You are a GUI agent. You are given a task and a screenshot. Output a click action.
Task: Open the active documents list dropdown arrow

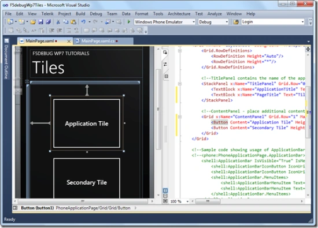tap(308, 42)
